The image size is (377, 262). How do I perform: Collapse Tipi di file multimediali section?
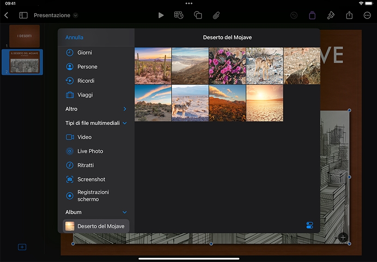[x=125, y=123]
